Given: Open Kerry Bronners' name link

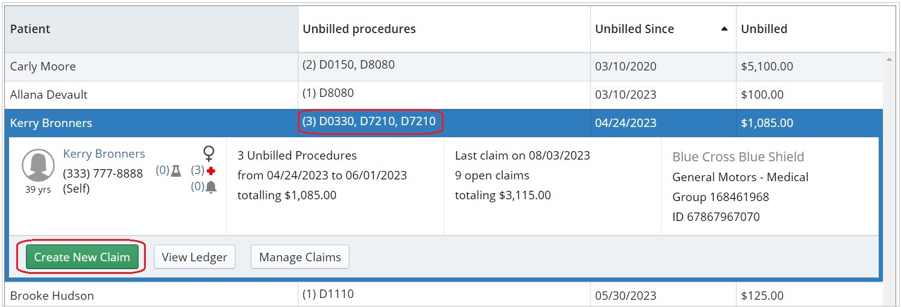Looking at the screenshot, I should [x=104, y=154].
